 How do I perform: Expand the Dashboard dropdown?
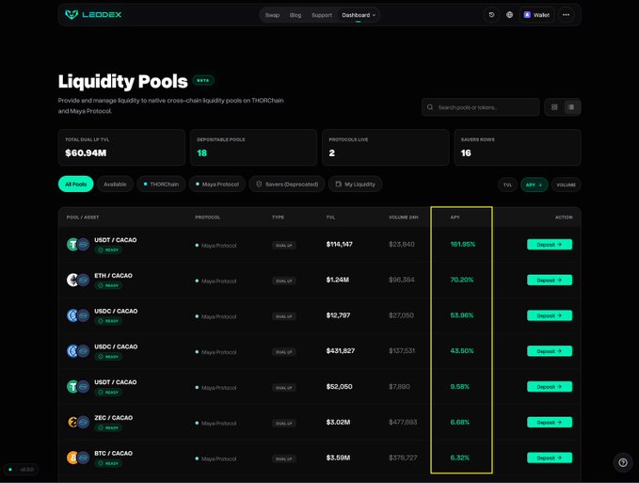point(359,15)
